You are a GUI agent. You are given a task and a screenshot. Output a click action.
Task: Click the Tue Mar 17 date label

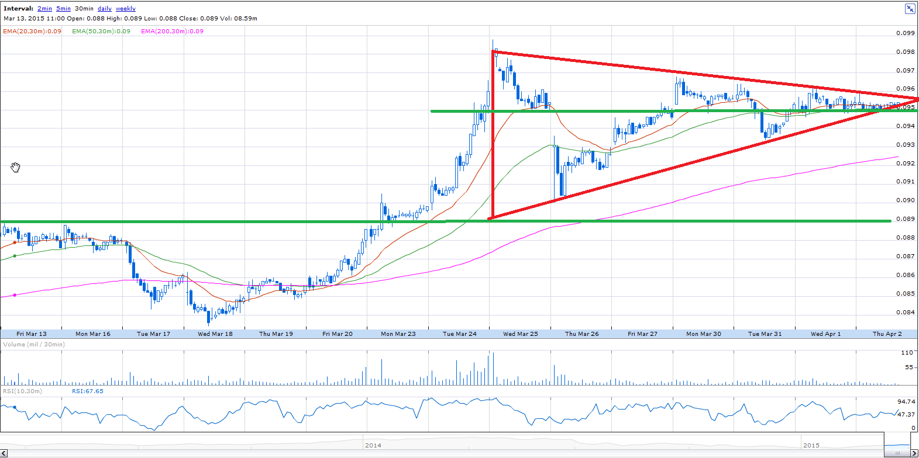coord(153,334)
